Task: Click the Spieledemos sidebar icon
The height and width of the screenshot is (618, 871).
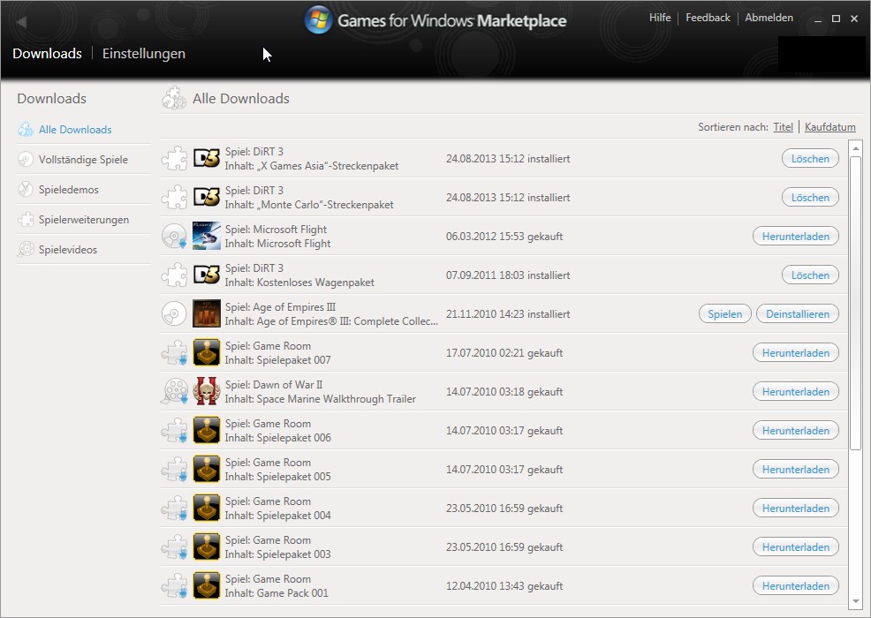Action: [x=26, y=189]
